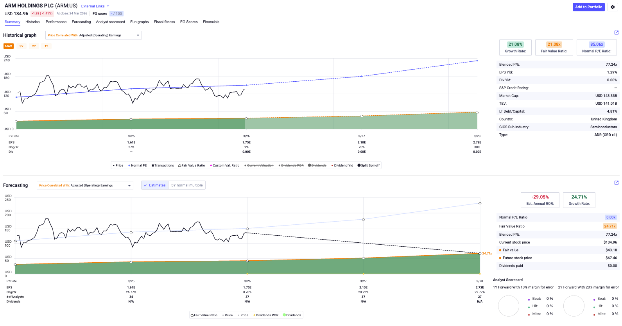Switch to the Summary tab

(x=13, y=22)
